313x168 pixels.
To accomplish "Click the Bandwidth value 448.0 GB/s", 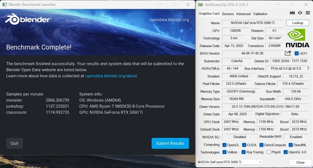I will pos(293,99).
